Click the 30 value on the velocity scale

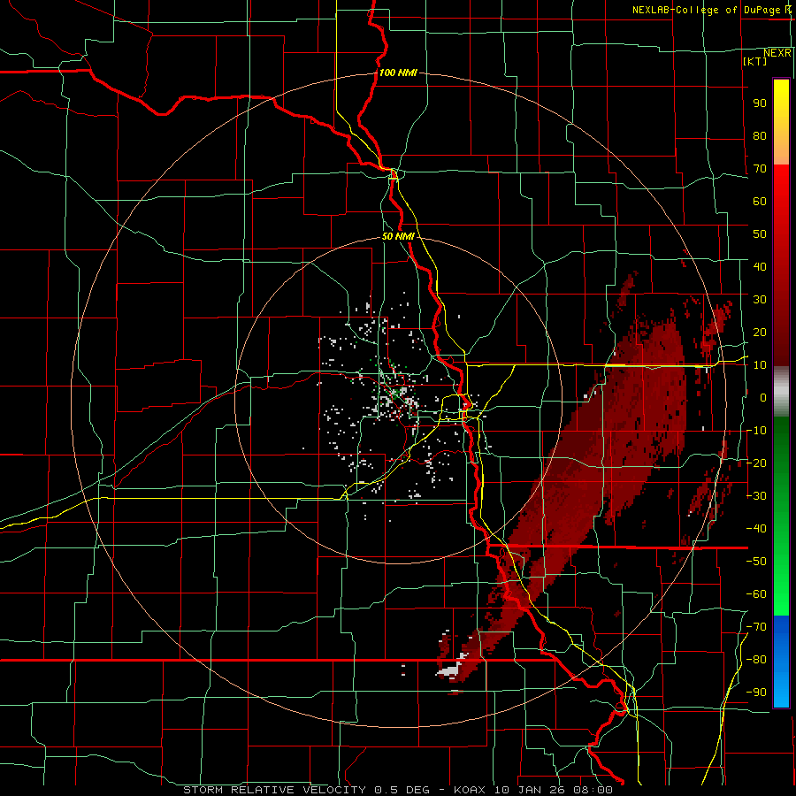pyautogui.click(x=760, y=300)
